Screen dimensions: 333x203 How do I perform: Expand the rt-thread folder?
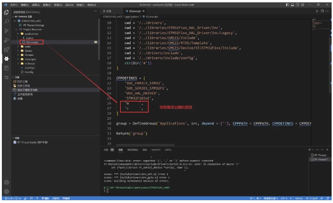18,63
